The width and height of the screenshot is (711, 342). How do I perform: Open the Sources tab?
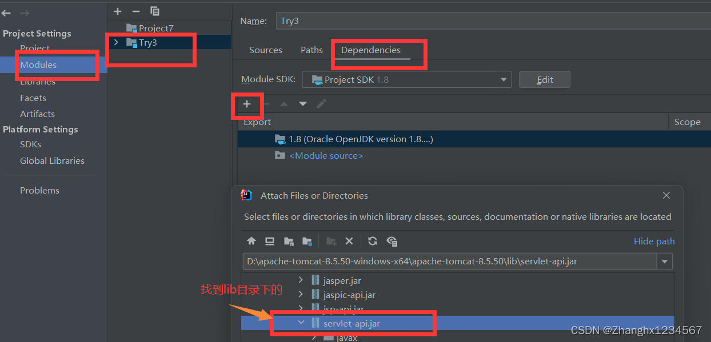265,50
